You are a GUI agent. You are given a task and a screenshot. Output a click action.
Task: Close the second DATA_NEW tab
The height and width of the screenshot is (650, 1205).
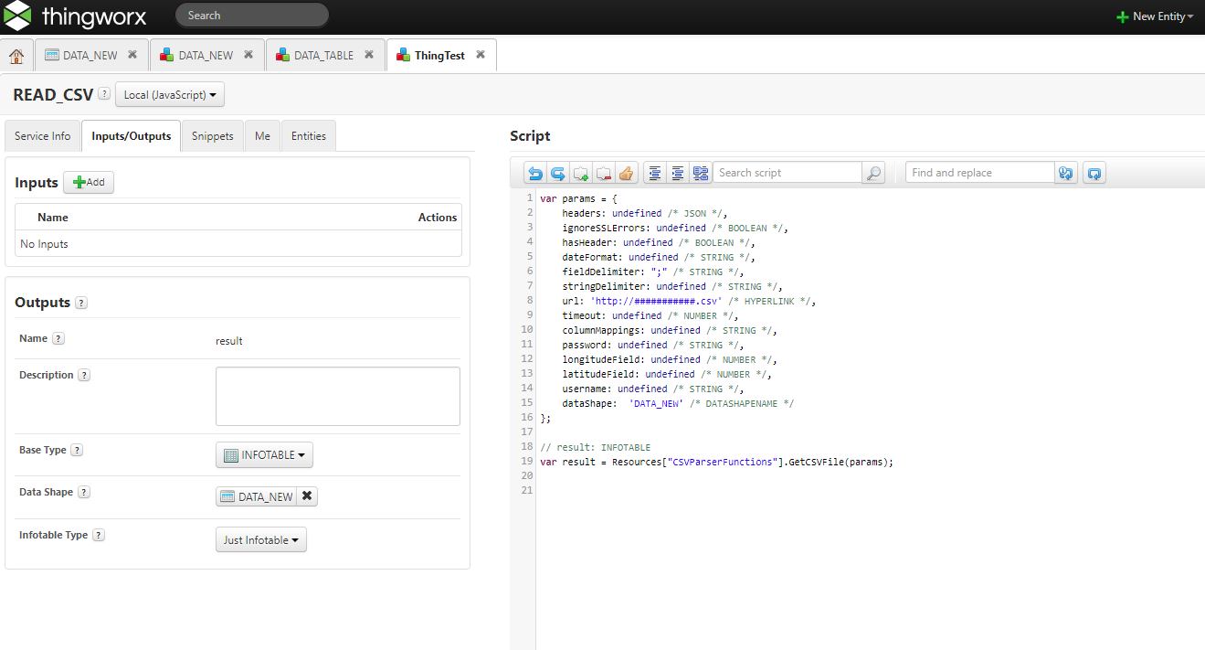(x=248, y=55)
